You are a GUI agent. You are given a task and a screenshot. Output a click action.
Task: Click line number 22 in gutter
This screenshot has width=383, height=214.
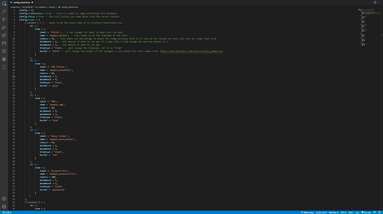click(x=14, y=76)
